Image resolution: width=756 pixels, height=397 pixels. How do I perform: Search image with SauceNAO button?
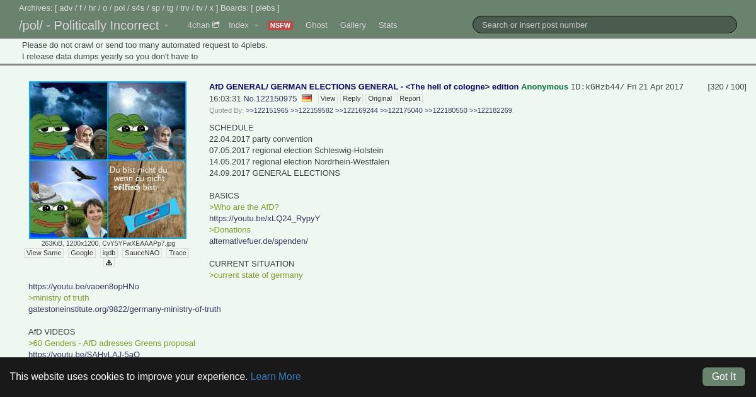click(142, 253)
